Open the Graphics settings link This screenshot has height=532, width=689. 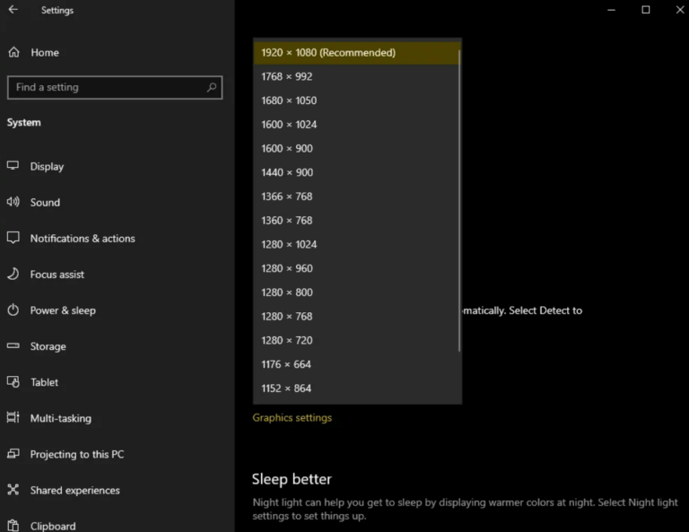[x=292, y=418]
